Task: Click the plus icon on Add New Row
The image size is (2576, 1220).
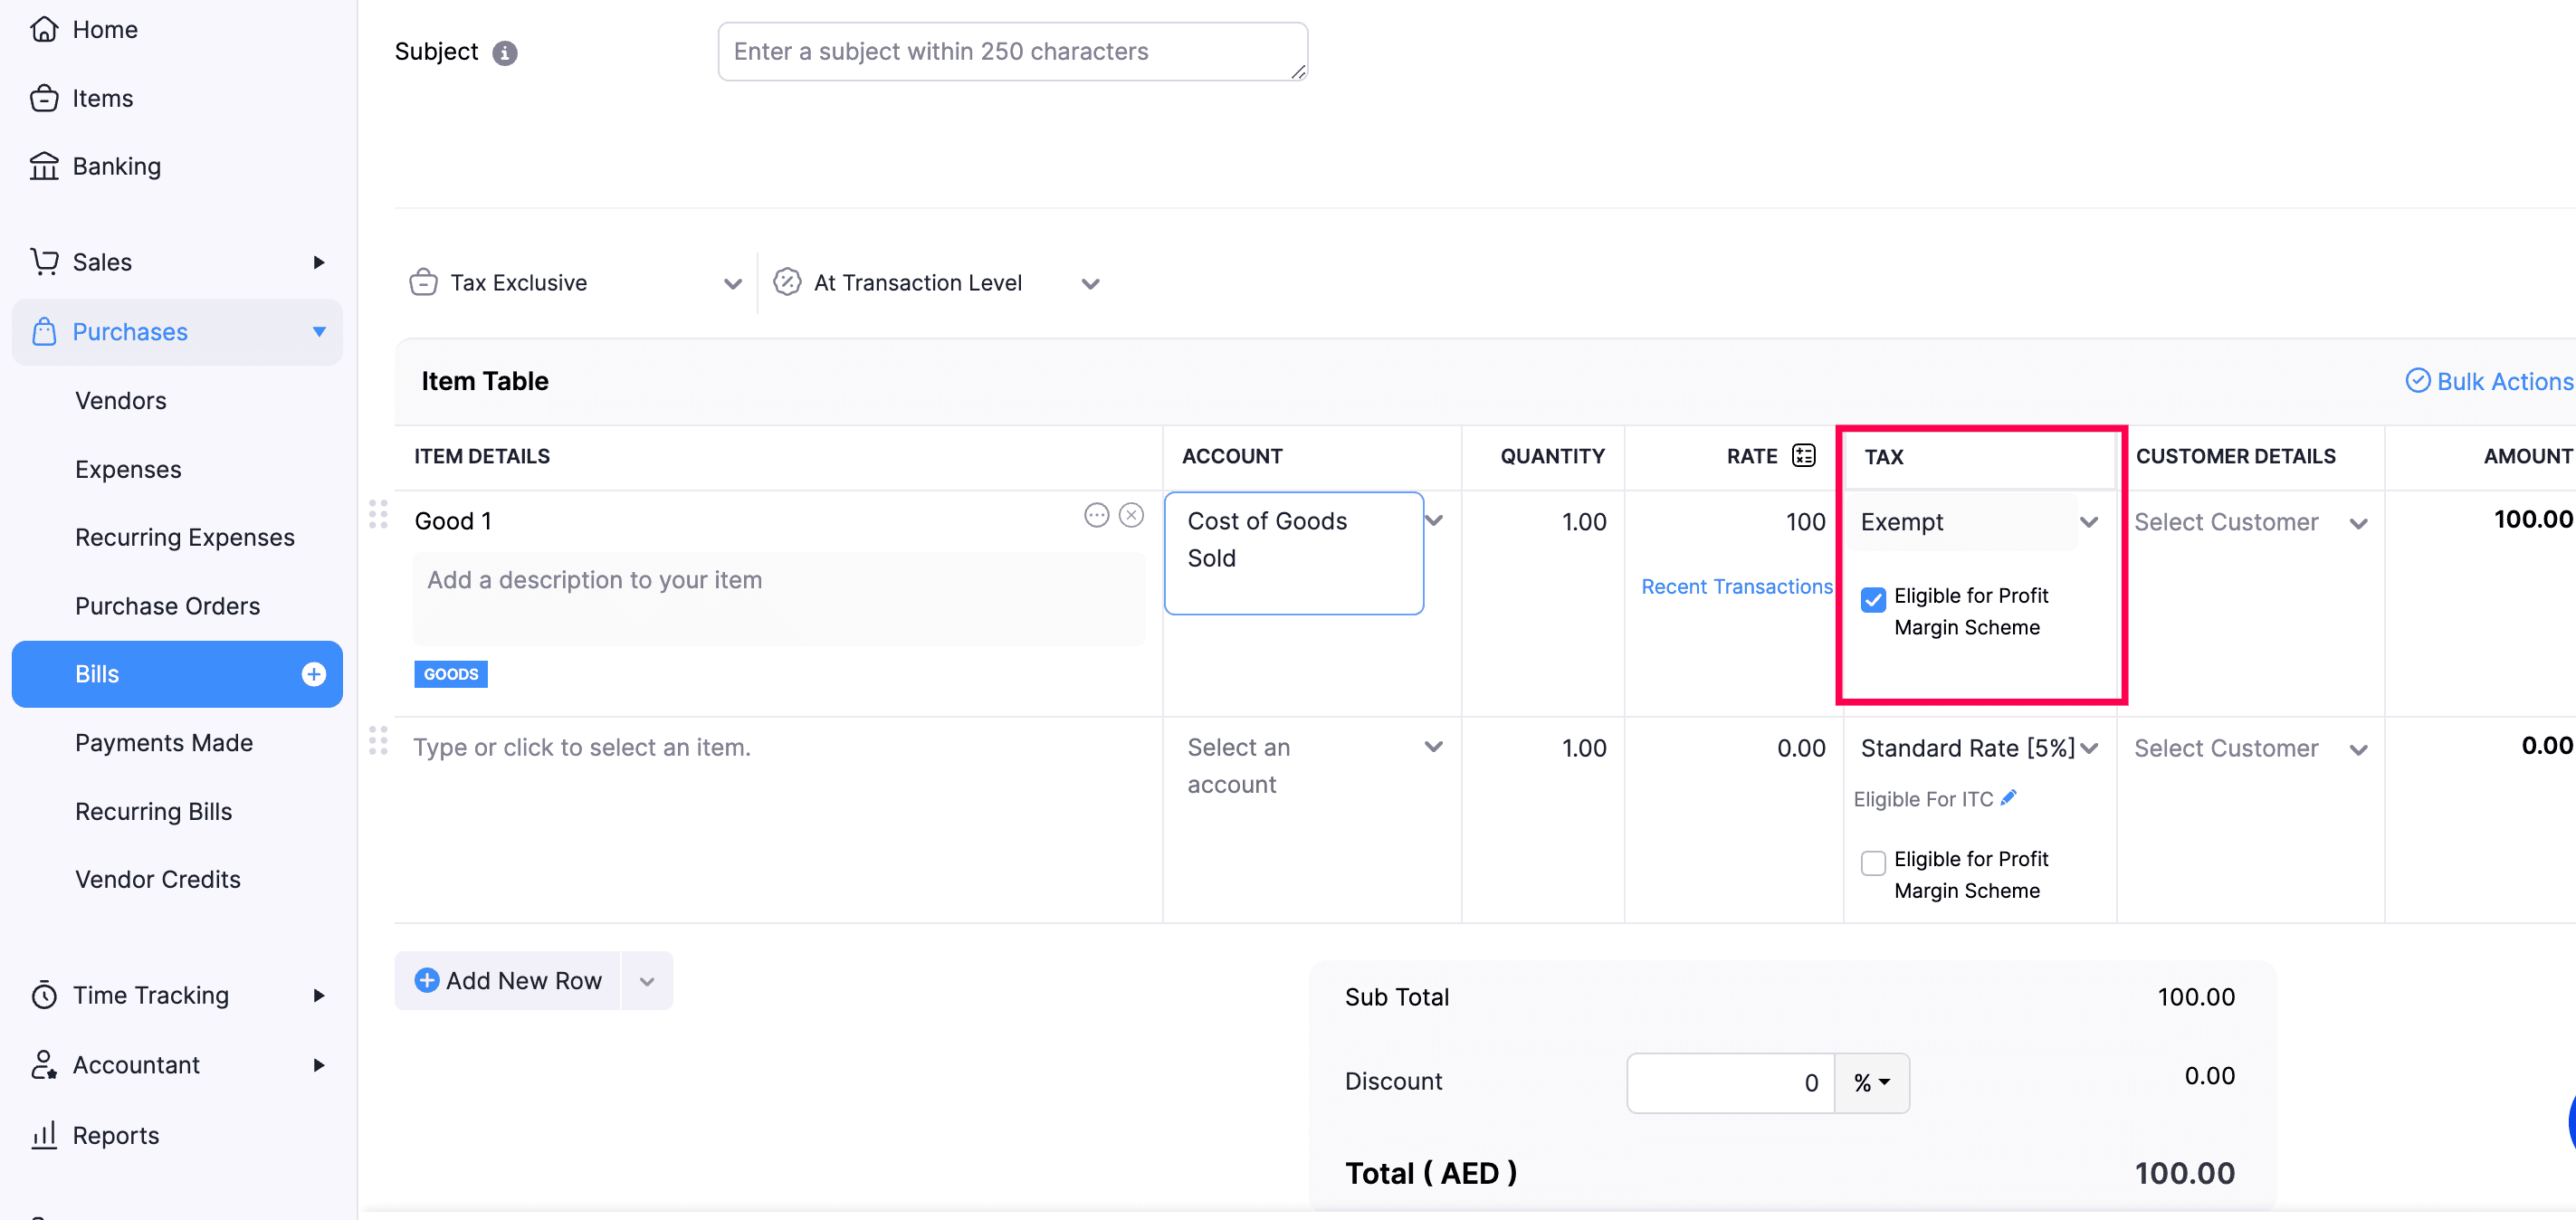Action: coord(427,980)
